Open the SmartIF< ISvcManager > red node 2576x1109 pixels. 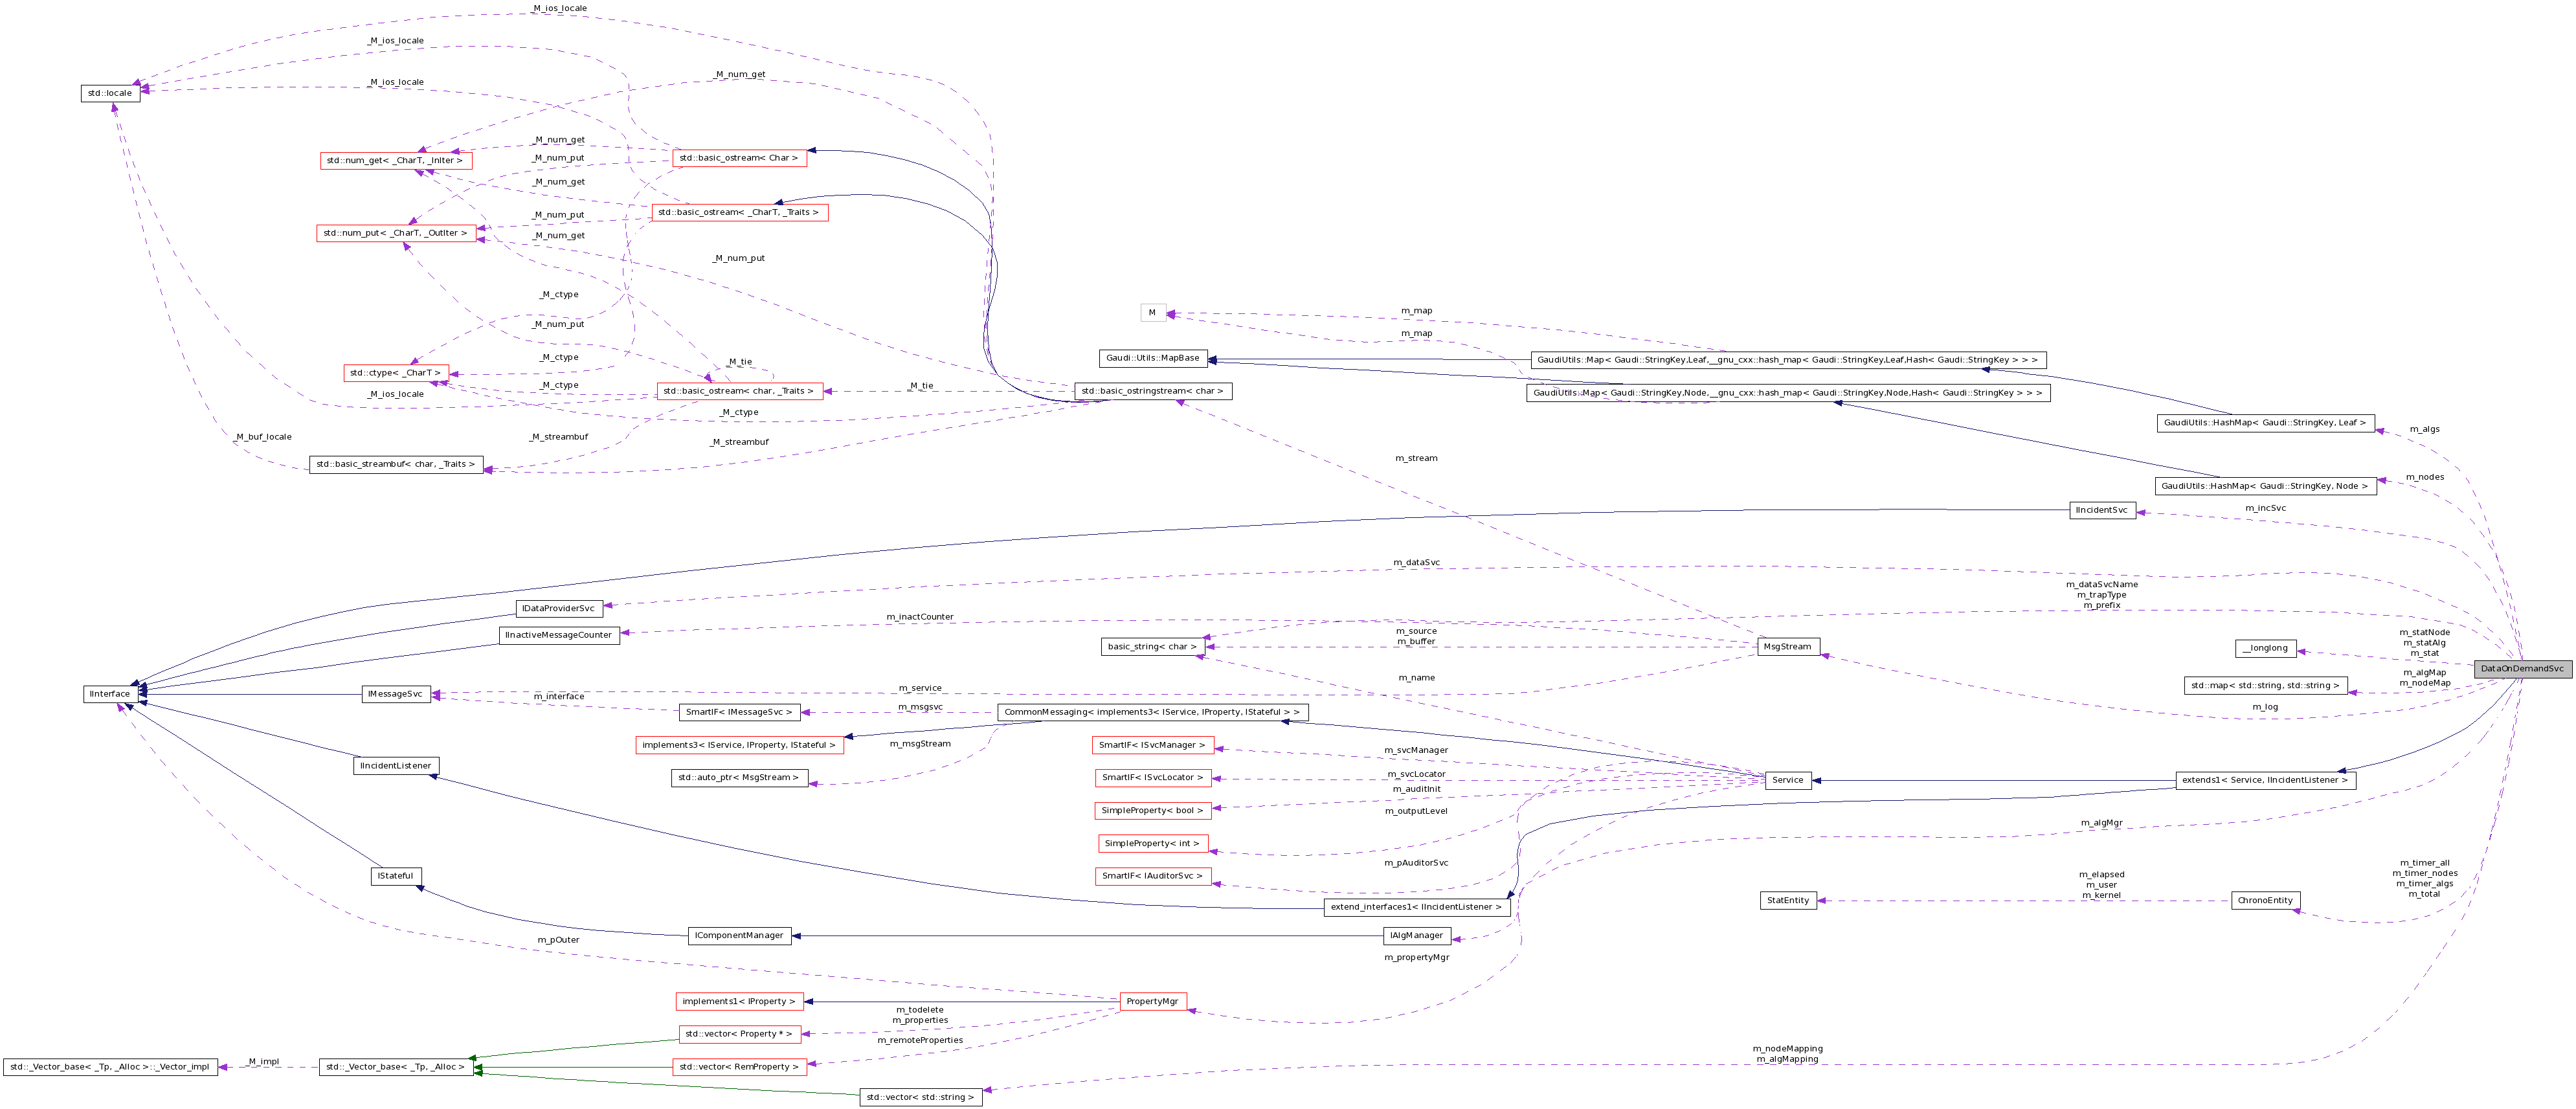click(x=1152, y=745)
